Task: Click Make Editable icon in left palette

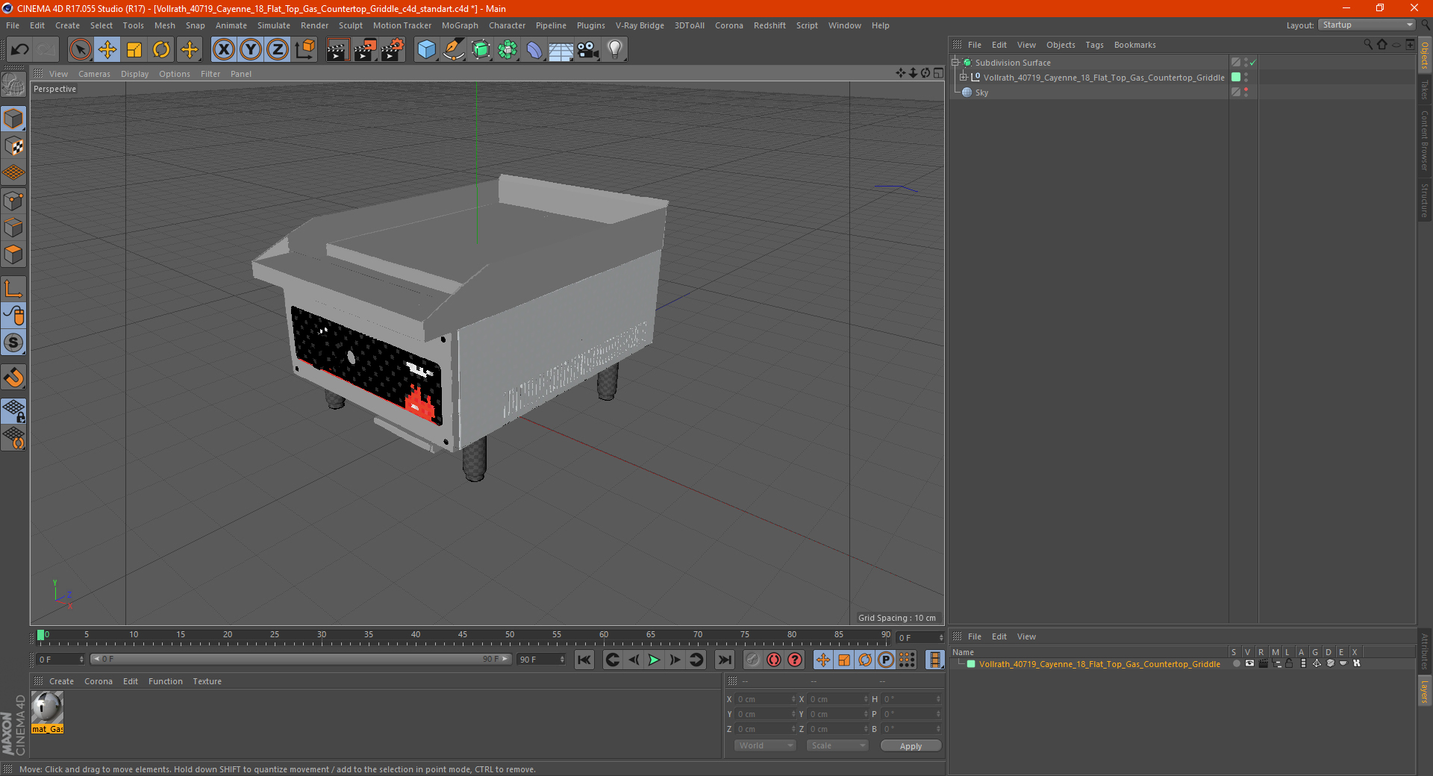Action: tap(13, 85)
